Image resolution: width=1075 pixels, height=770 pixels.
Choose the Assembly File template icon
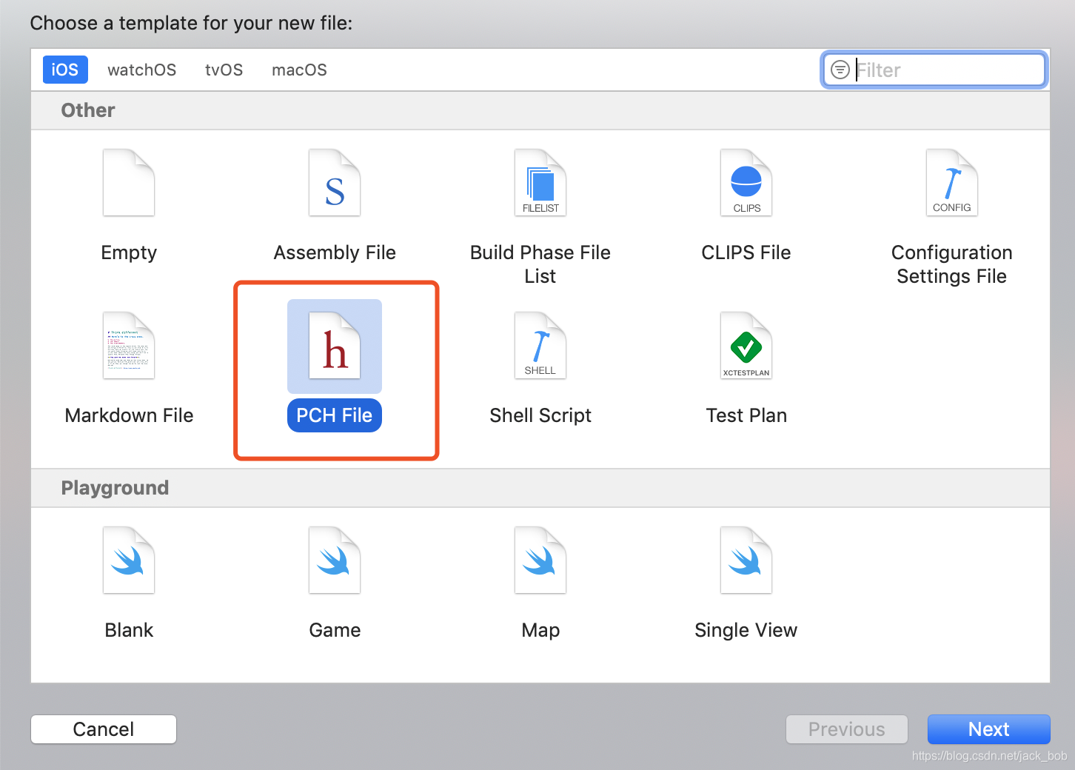[335, 183]
